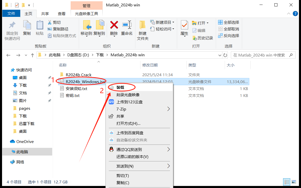Click the properties checkmark icon in title bar
This screenshot has width=301, height=188.
click(x=17, y=5)
